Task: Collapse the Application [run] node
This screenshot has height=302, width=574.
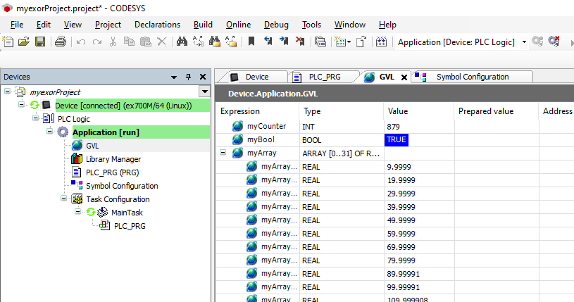Action: (49, 131)
